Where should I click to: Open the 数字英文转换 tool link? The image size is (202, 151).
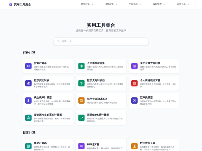point(41,81)
